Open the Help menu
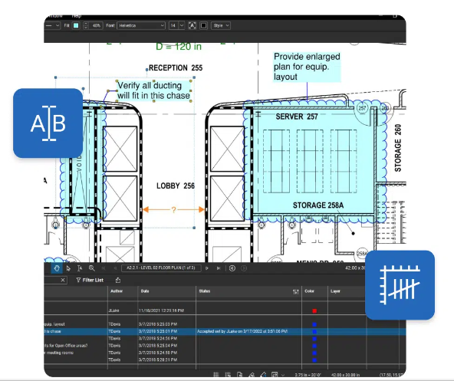454x381 pixels. (x=77, y=16)
